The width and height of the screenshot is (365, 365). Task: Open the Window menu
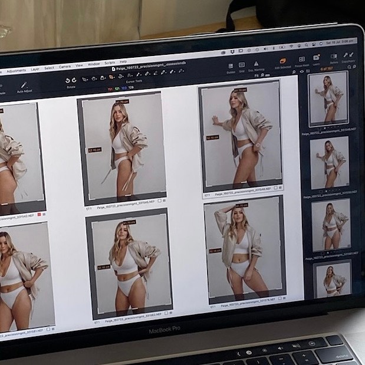click(x=94, y=64)
